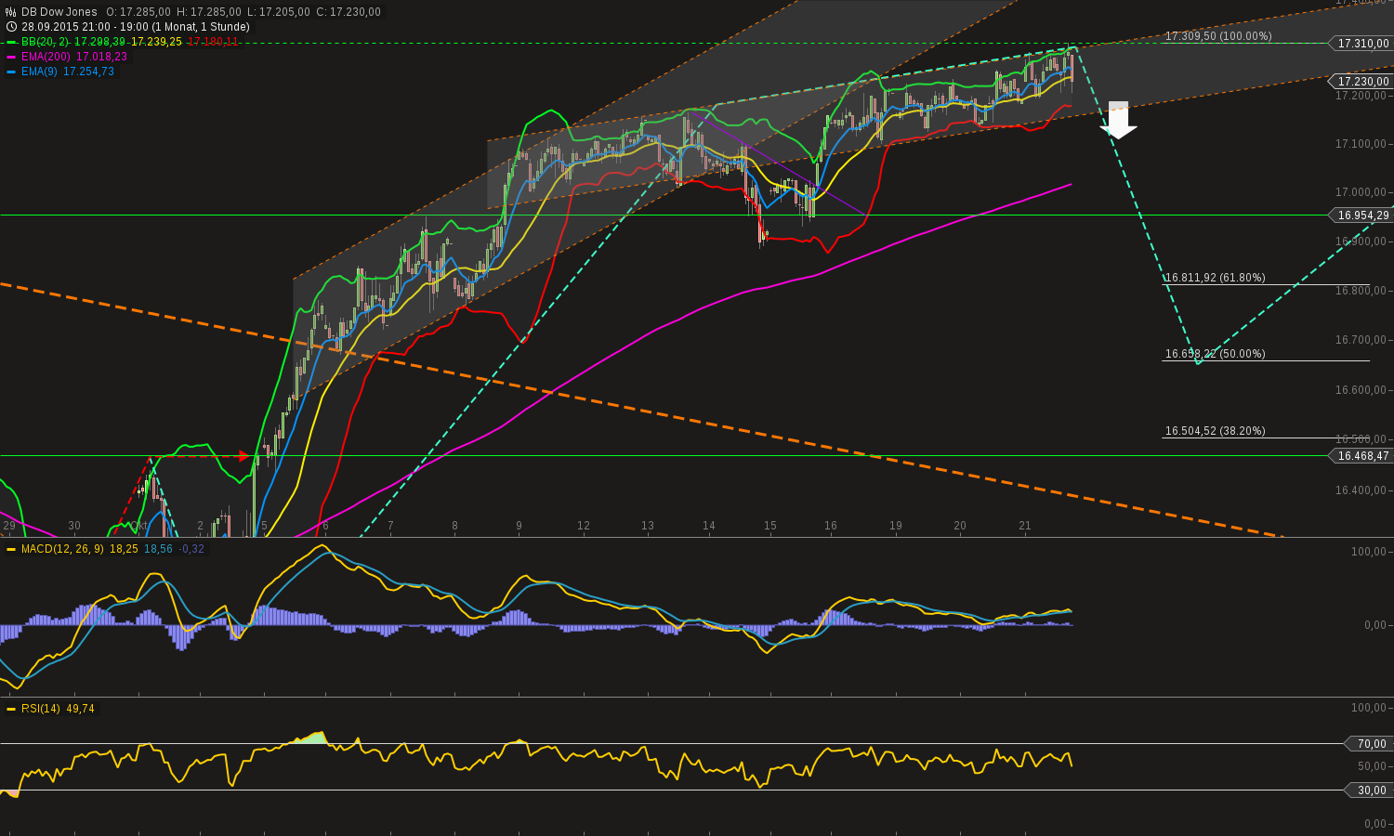
Task: Click the low price value L: 17.205,00
Action: (x=280, y=12)
